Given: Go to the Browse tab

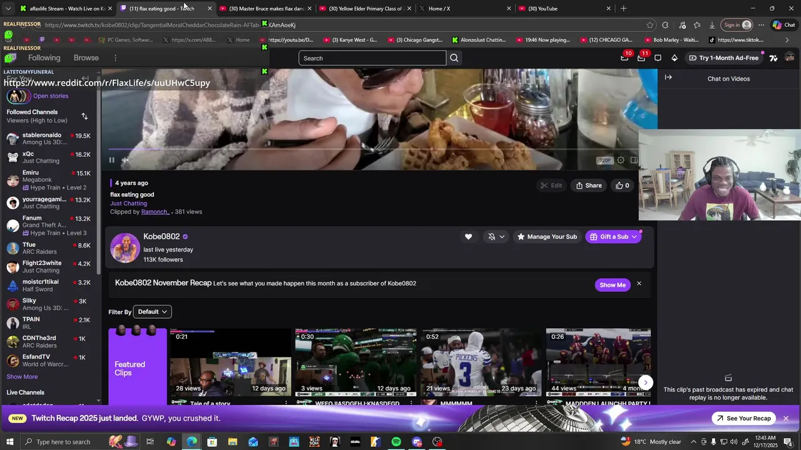Looking at the screenshot, I should point(86,57).
